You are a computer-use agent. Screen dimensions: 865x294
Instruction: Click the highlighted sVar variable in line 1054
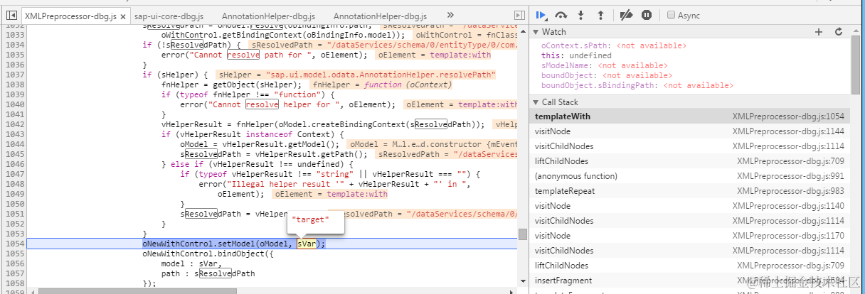[307, 244]
